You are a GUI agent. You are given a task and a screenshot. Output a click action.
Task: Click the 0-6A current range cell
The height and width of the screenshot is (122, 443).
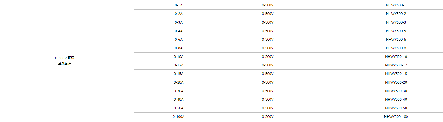pos(179,40)
